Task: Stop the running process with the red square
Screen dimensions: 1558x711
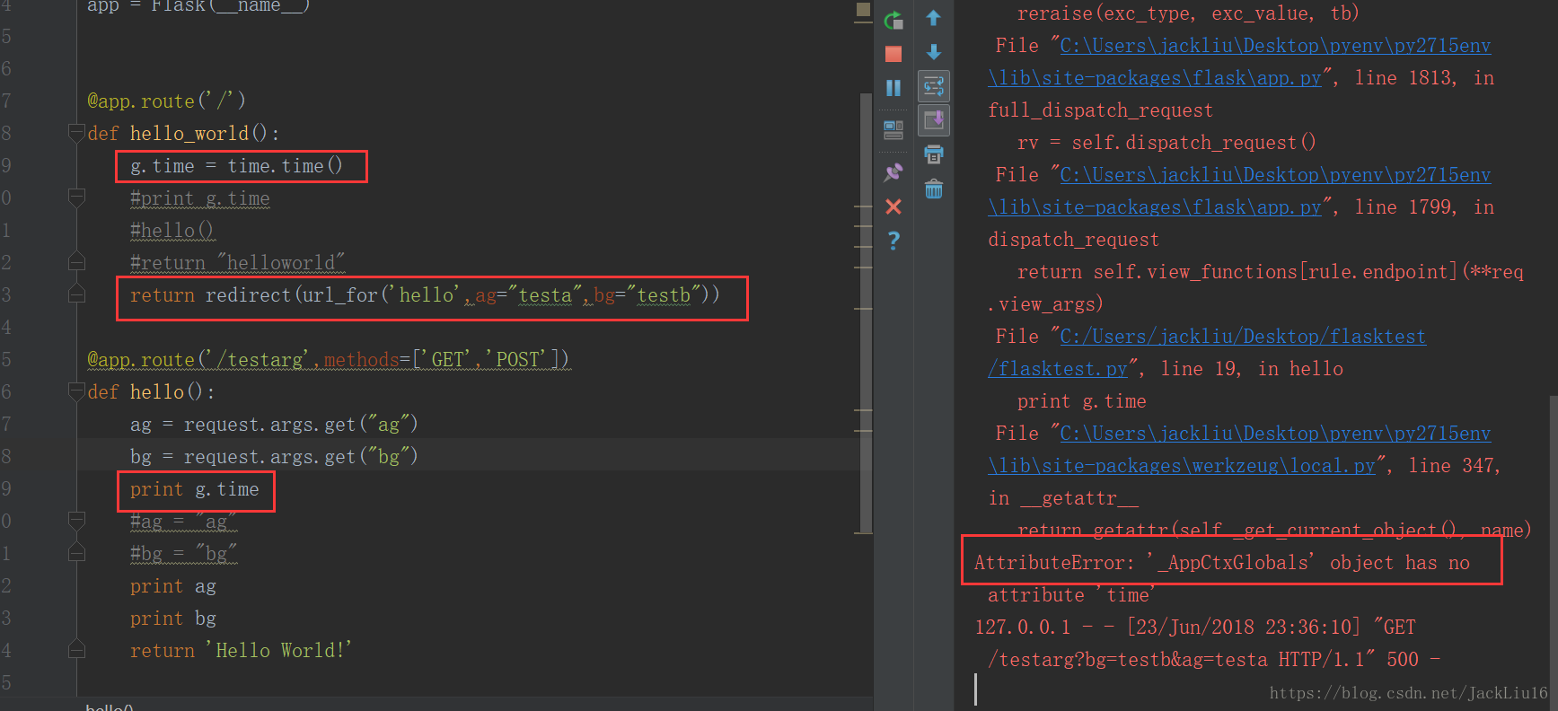Action: point(893,54)
